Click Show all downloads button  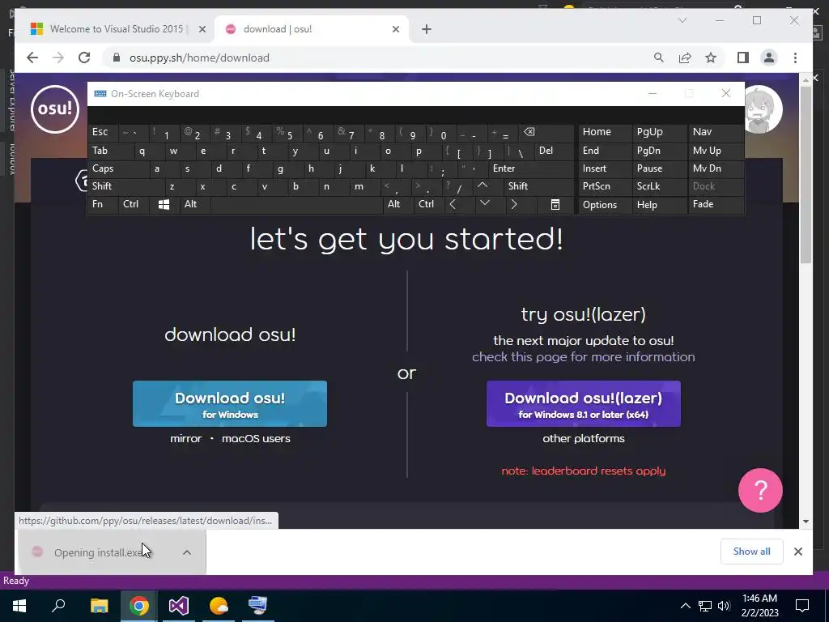(752, 552)
